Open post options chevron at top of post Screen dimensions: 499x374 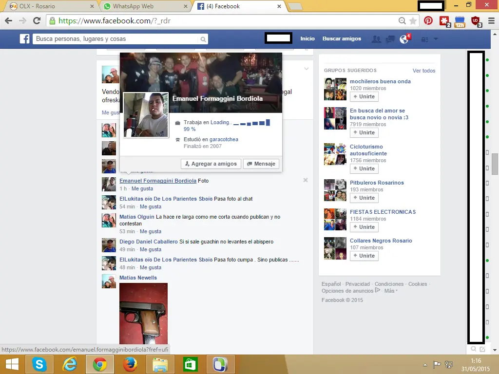(x=306, y=69)
